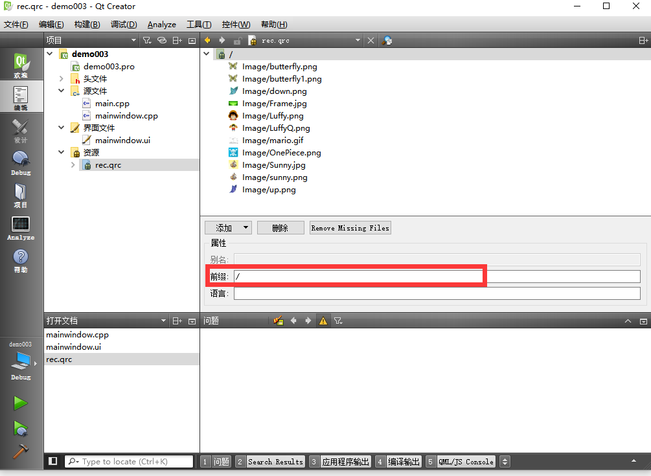Click the Delete resource button
The width and height of the screenshot is (651, 476).
[x=280, y=228]
